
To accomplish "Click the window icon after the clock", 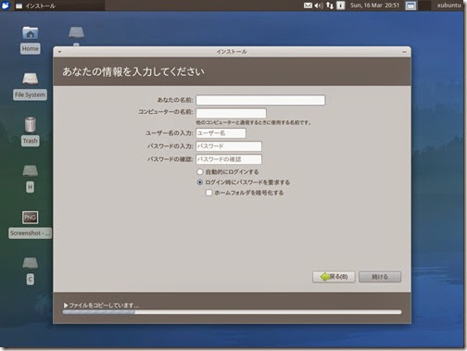I will (410, 6).
